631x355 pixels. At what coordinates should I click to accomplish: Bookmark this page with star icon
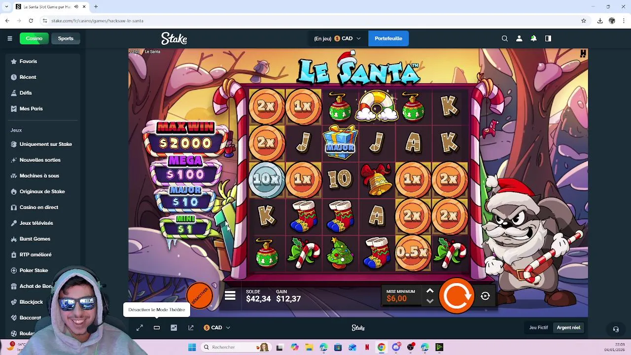coord(584,21)
